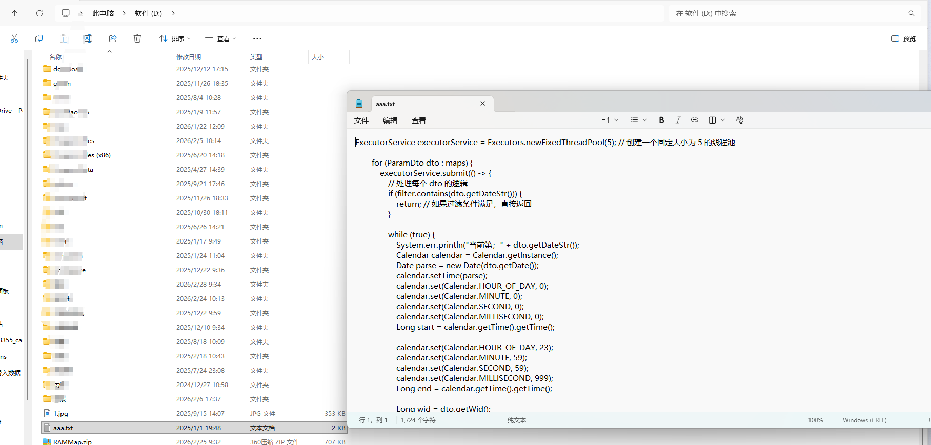Sort by the 大小 column header
Image resolution: width=931 pixels, height=445 pixels.
318,57
